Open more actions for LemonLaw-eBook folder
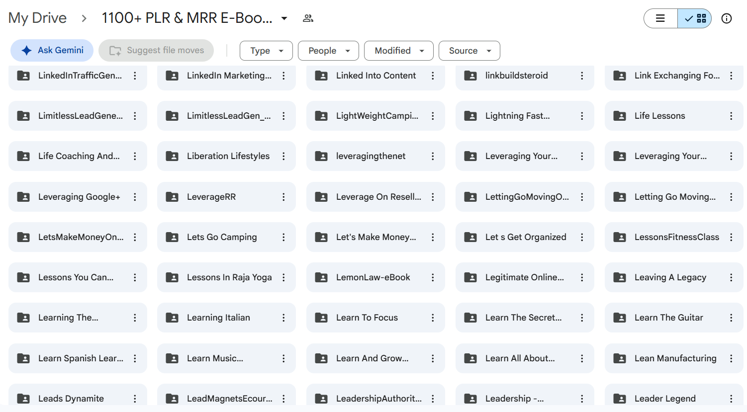 [433, 277]
